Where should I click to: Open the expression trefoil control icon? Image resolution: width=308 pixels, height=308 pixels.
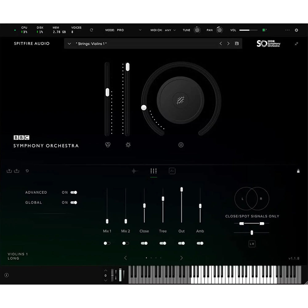click(107, 145)
